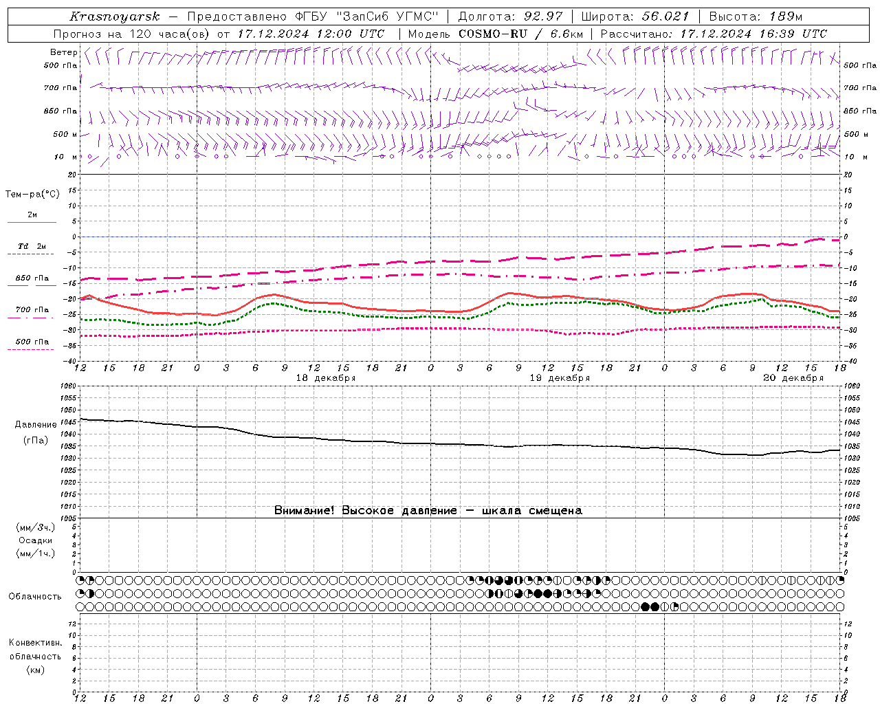Click the Внимание! Высокое давление warning text
880x704 pixels.
(428, 511)
